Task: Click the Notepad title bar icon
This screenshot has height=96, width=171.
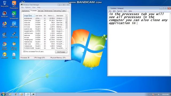Action: (x=110, y=8)
